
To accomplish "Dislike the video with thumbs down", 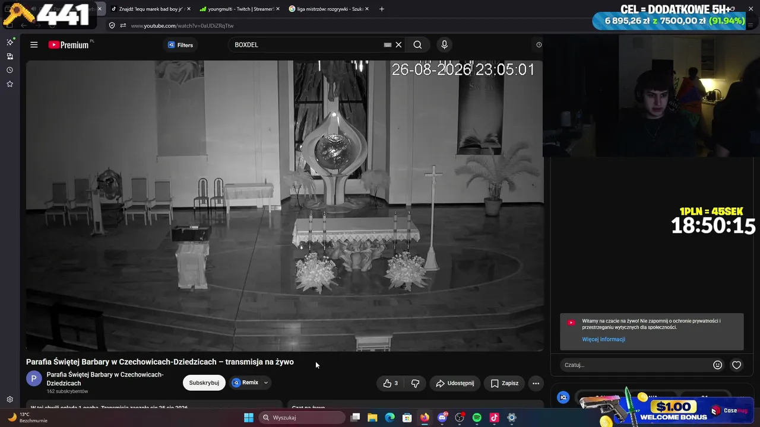I will (416, 383).
